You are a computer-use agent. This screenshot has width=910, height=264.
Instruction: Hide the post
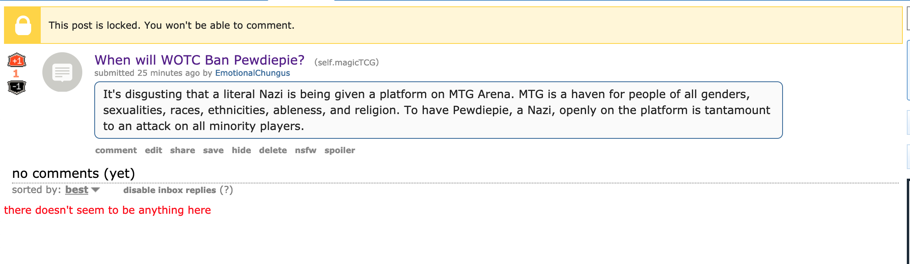click(x=241, y=150)
